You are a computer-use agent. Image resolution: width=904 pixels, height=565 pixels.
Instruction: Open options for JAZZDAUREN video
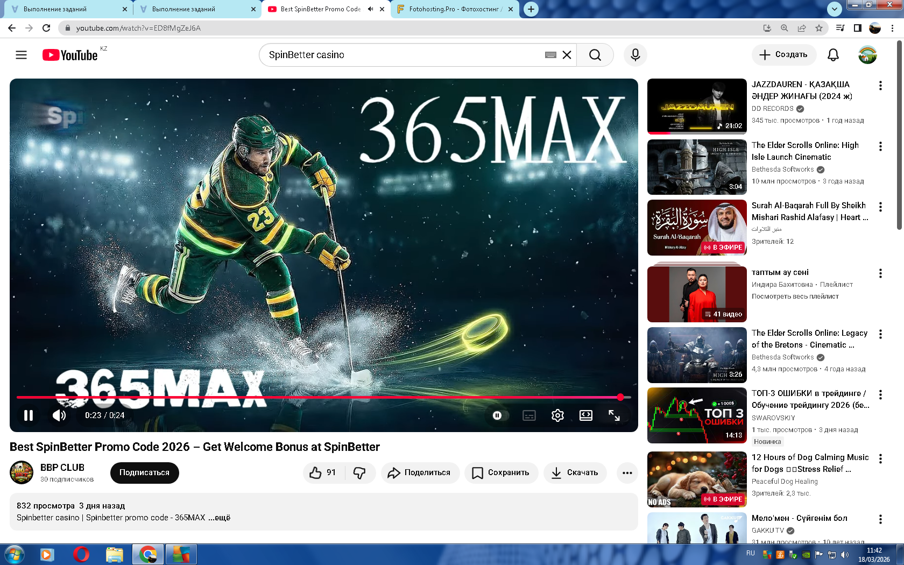click(880, 86)
